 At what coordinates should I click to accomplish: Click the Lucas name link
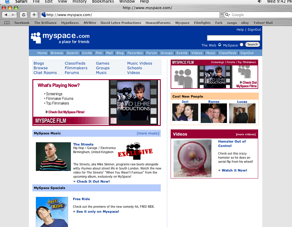click(x=242, y=101)
